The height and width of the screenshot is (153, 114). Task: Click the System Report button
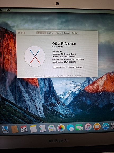tap(60, 67)
